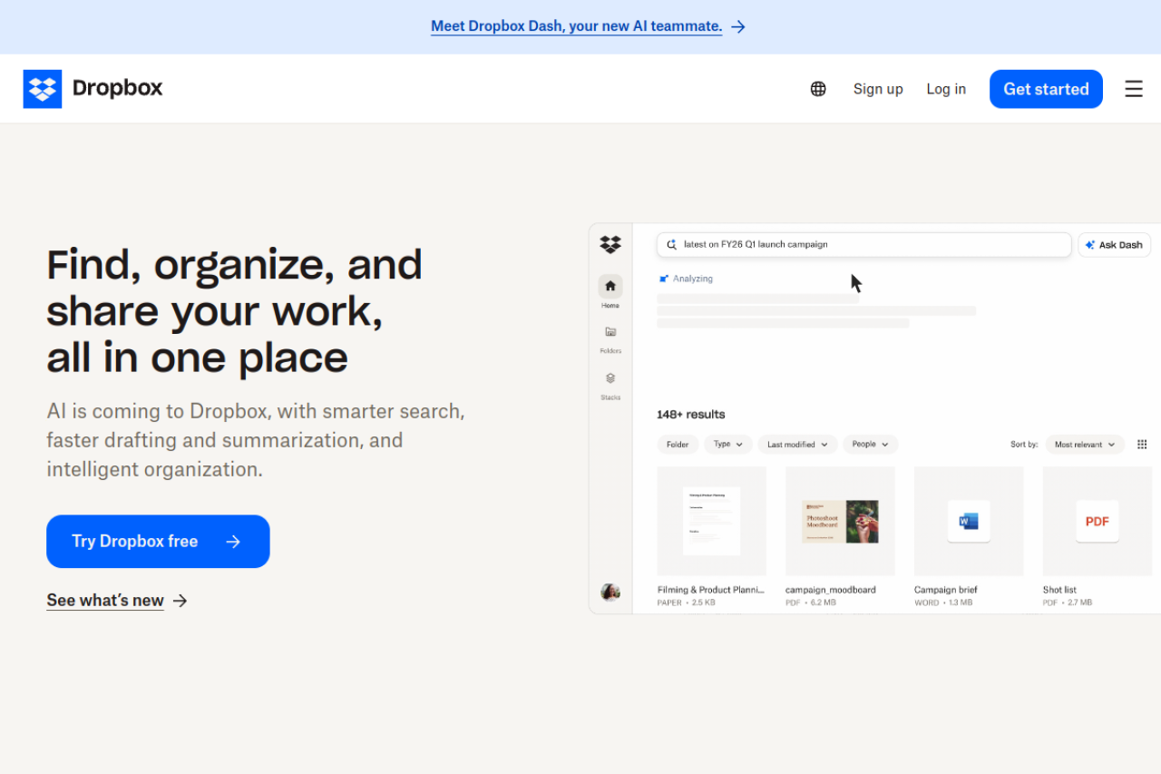This screenshot has height=774, width=1161.
Task: Toggle the Folder filter chip
Action: pos(678,445)
